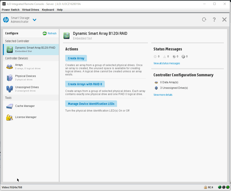Click the 'Embedded Slot' subtitle under heading
This screenshot has width=231, height=191.
[x=82, y=38]
